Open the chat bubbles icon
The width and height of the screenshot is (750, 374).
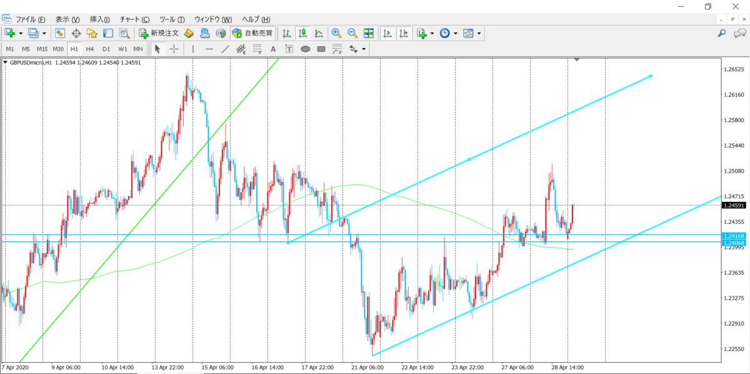point(740,33)
